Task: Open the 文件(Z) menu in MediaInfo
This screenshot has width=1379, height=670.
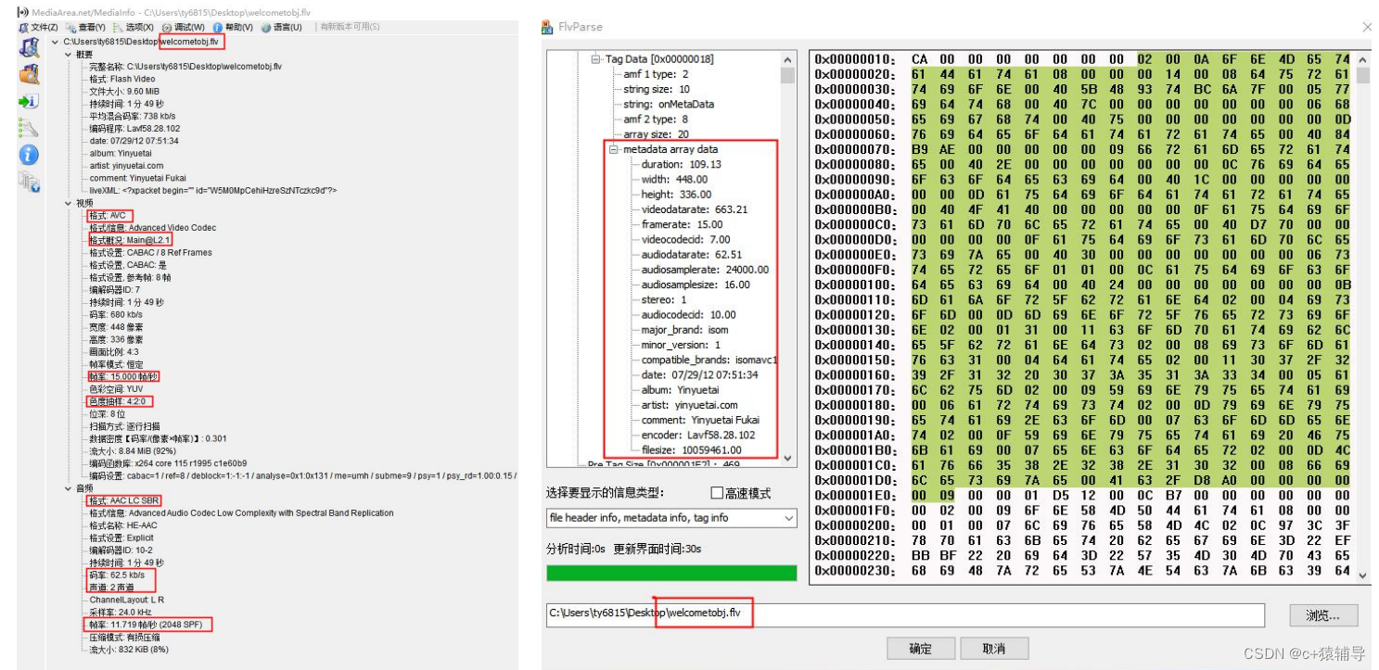Action: pos(39,27)
